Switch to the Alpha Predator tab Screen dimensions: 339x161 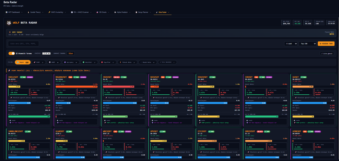point(122,12)
